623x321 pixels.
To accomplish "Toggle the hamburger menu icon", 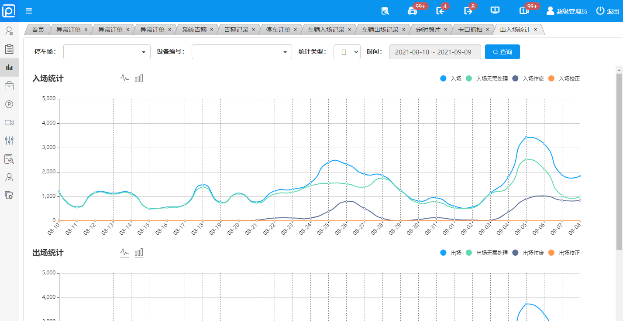I will click(x=29, y=11).
